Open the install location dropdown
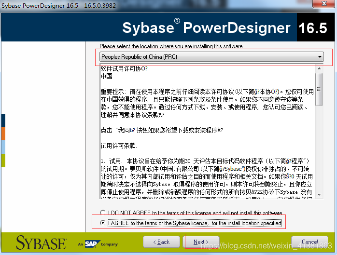 211,57
